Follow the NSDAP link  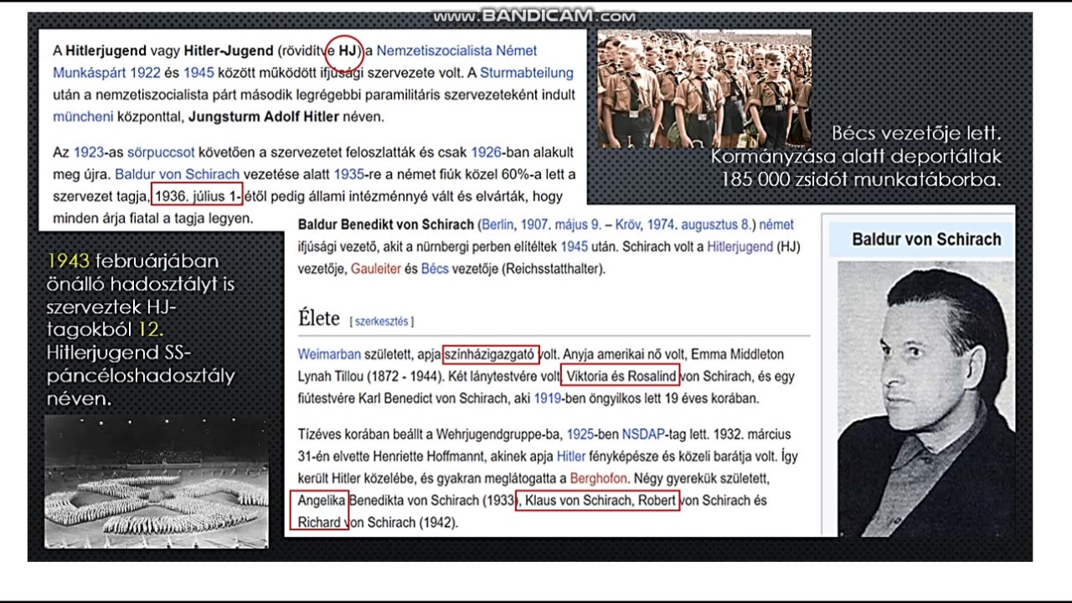point(643,435)
